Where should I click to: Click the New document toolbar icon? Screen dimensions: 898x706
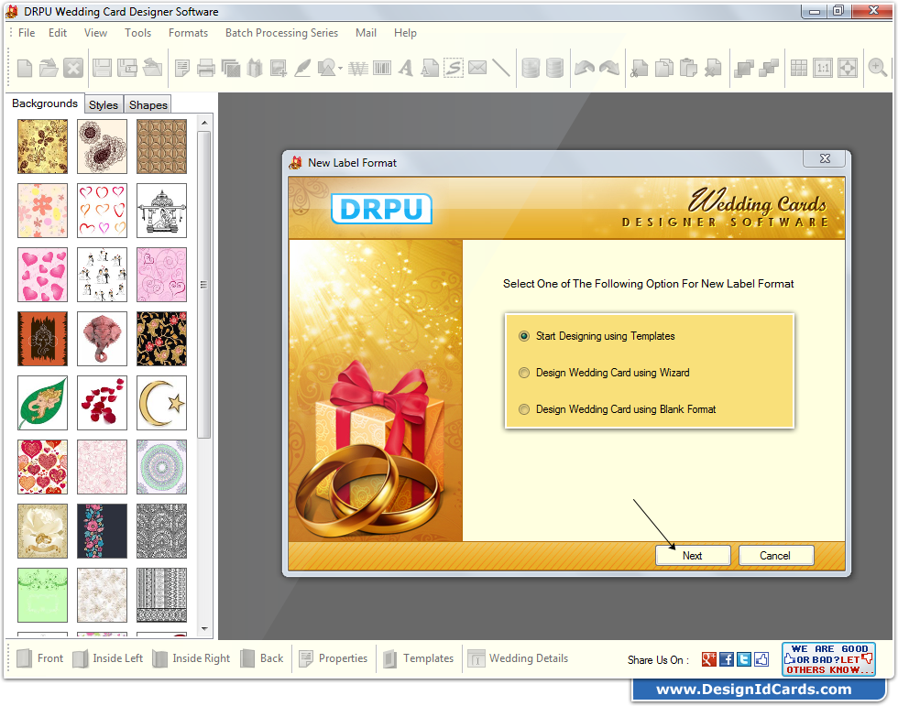[x=25, y=68]
